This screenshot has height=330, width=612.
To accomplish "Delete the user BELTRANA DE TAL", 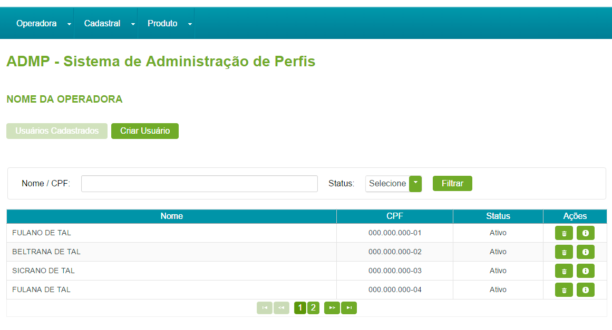I will pyautogui.click(x=564, y=252).
